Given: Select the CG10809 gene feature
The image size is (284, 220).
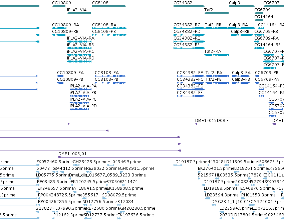Looking at the screenshot, I should tap(59, 6).
